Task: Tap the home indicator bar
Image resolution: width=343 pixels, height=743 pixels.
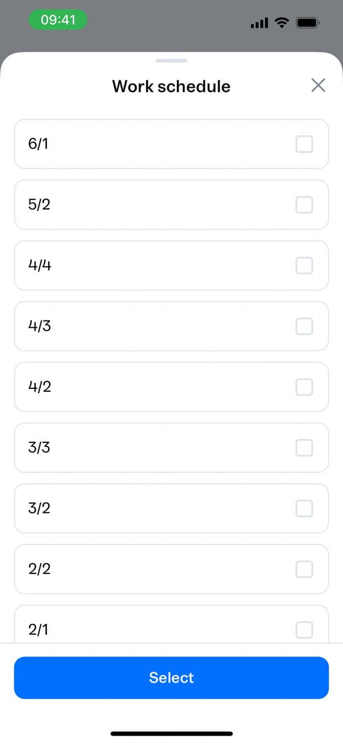Action: tap(171, 733)
